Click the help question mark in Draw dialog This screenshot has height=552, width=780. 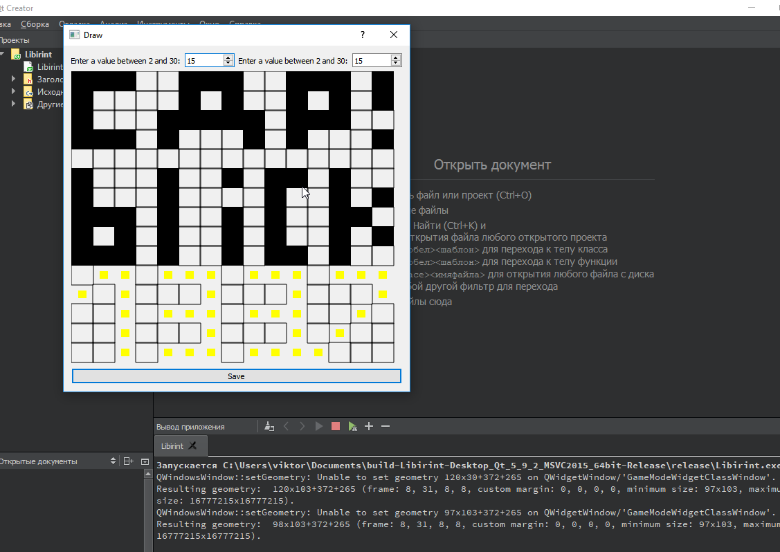click(363, 35)
